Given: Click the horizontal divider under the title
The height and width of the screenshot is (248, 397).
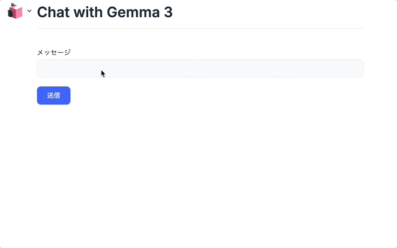Looking at the screenshot, I should (x=200, y=29).
